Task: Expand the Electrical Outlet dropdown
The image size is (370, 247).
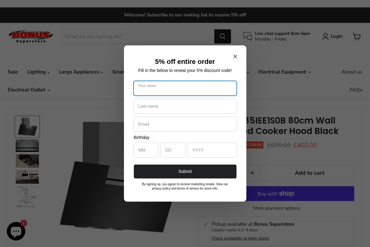Action: tap(28, 90)
